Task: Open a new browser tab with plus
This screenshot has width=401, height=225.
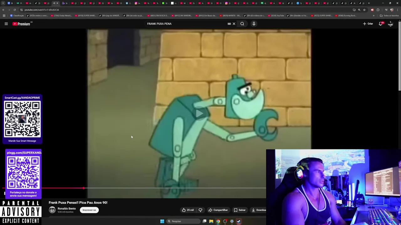Action: [369, 3]
